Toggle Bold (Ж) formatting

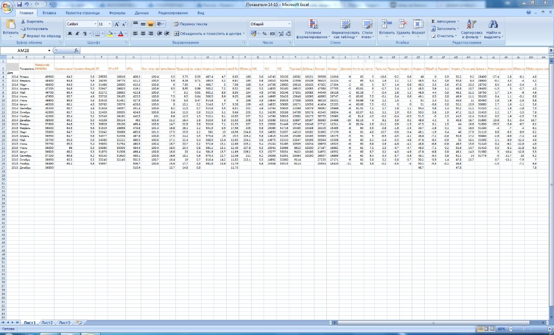point(70,34)
